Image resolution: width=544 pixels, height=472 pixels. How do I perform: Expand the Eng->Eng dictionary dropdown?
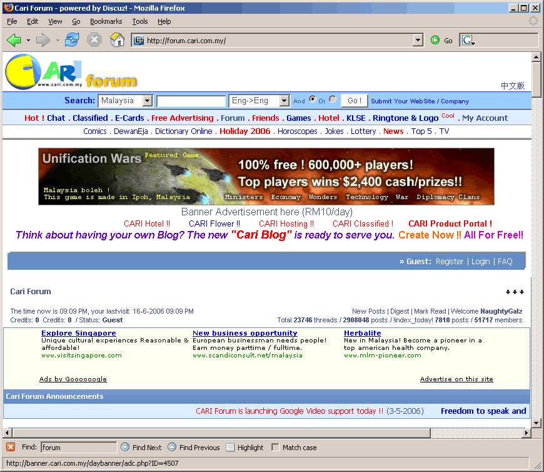click(285, 101)
